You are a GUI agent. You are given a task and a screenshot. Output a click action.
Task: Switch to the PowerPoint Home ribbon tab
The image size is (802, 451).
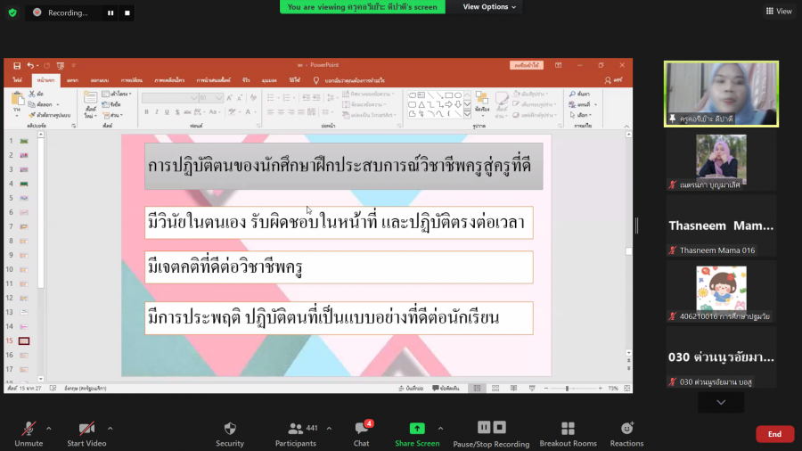[46, 80]
